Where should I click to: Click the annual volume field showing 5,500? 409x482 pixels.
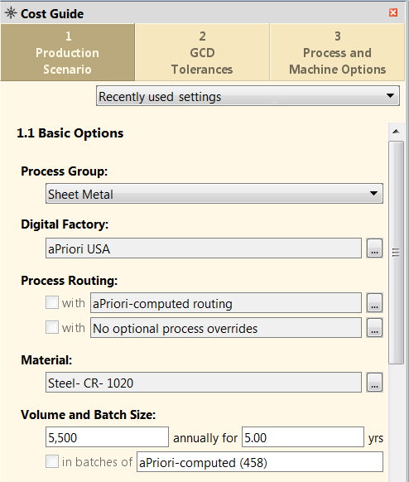(x=107, y=436)
